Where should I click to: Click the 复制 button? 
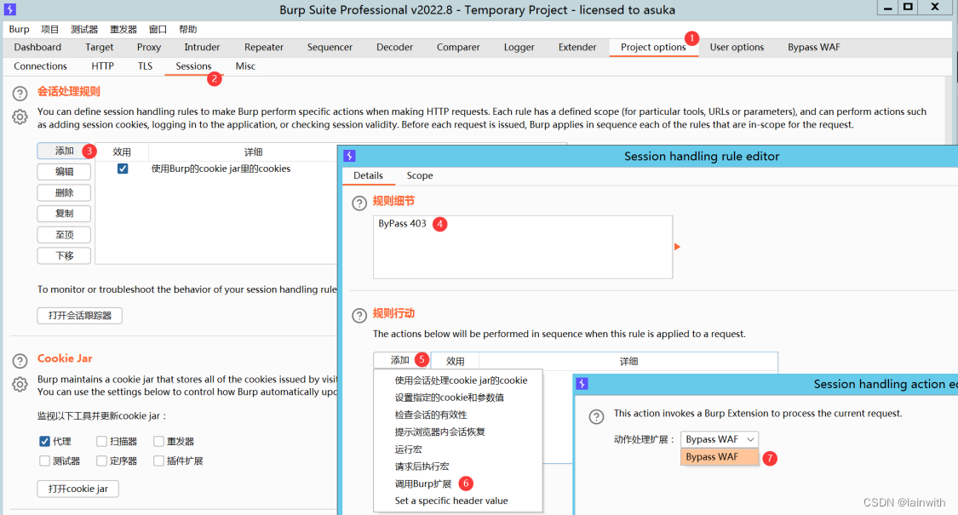click(64, 213)
